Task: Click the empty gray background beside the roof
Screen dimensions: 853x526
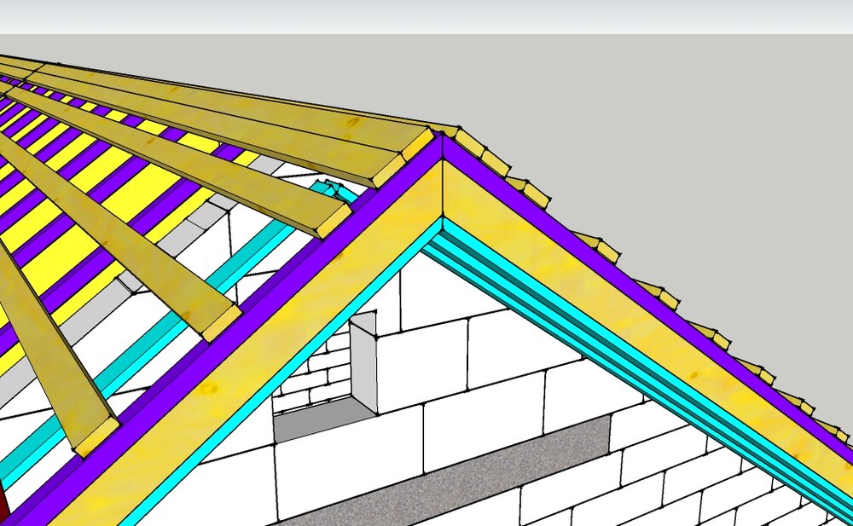Action: 680,136
